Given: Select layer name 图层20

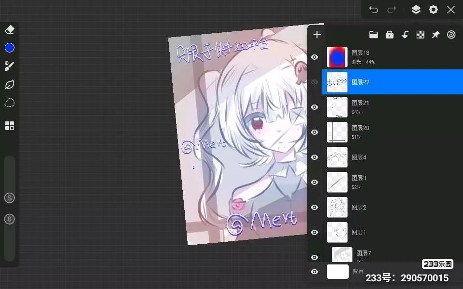Looking at the screenshot, I should 360,128.
